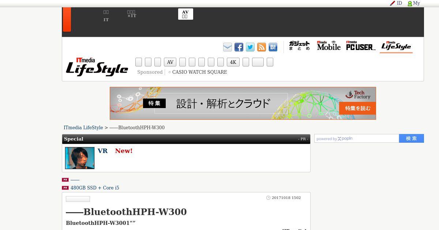
Task: Click the green My user icon
Action: click(410, 4)
